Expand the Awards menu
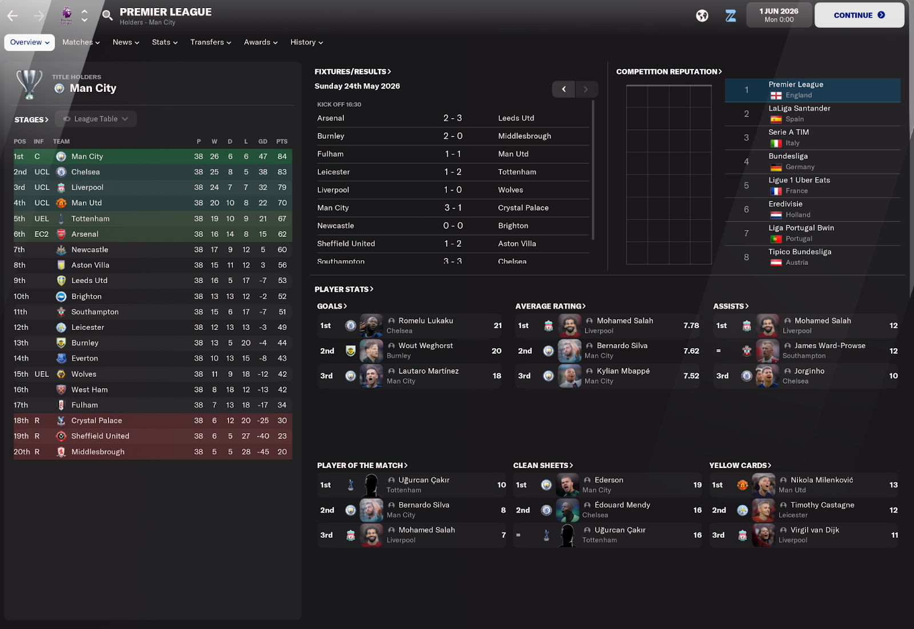The image size is (914, 629). 260,42
